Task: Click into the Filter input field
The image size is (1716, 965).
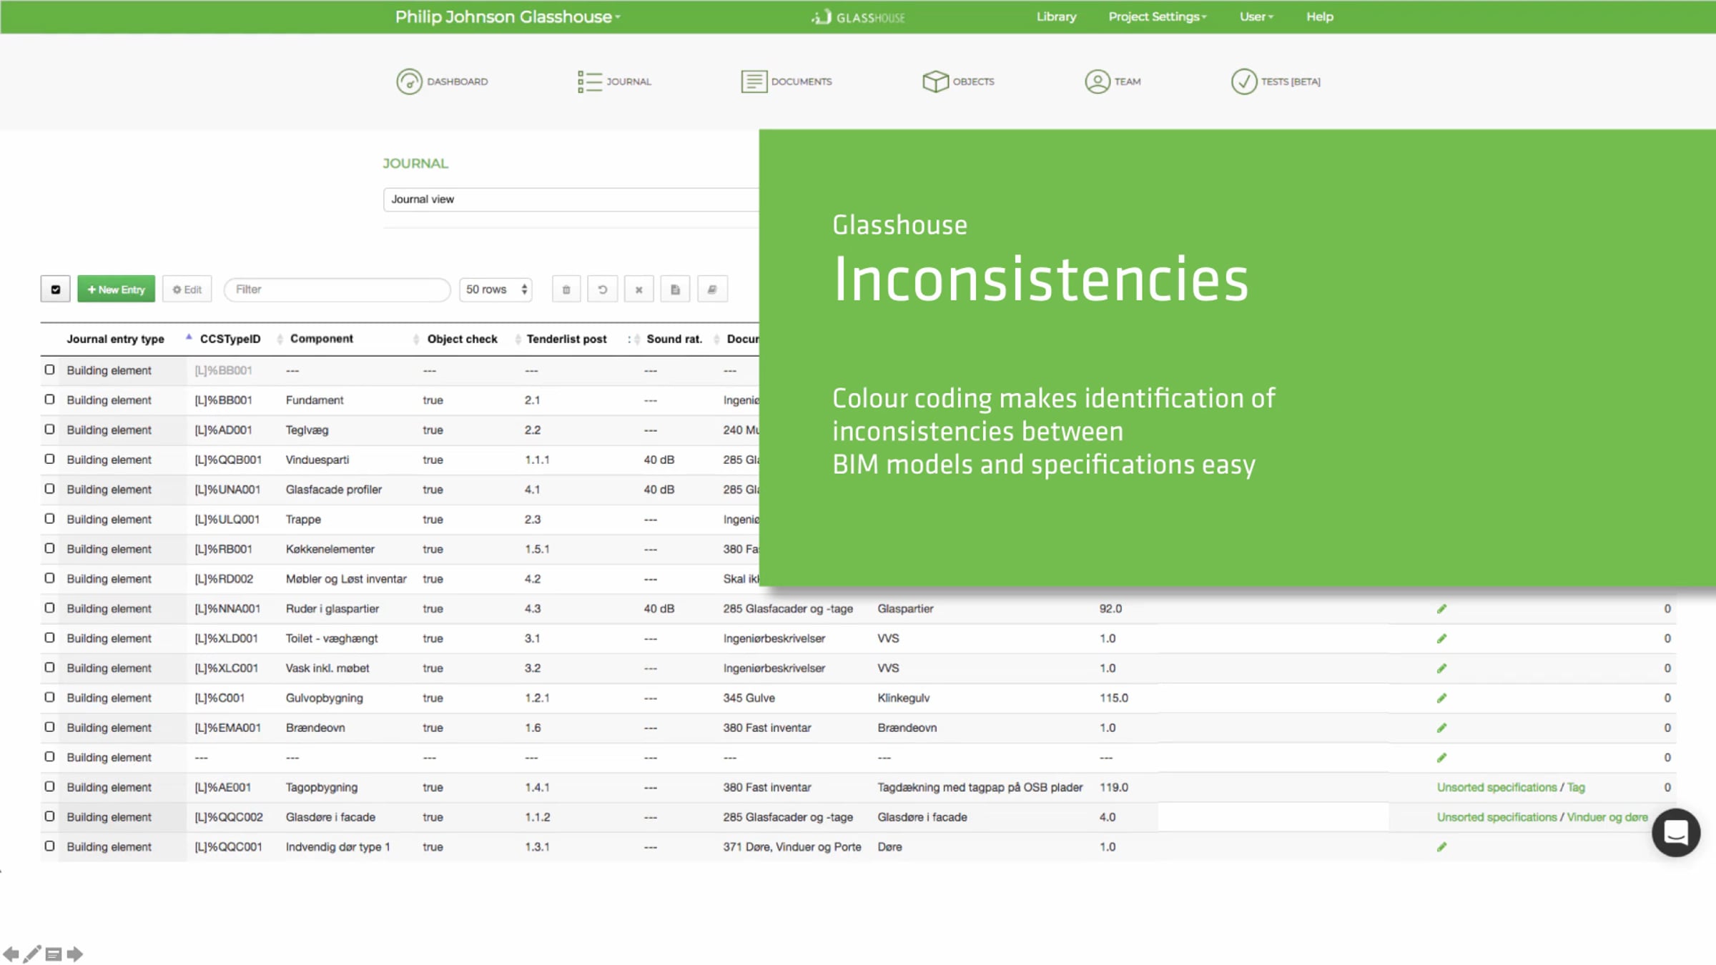Action: (x=337, y=289)
